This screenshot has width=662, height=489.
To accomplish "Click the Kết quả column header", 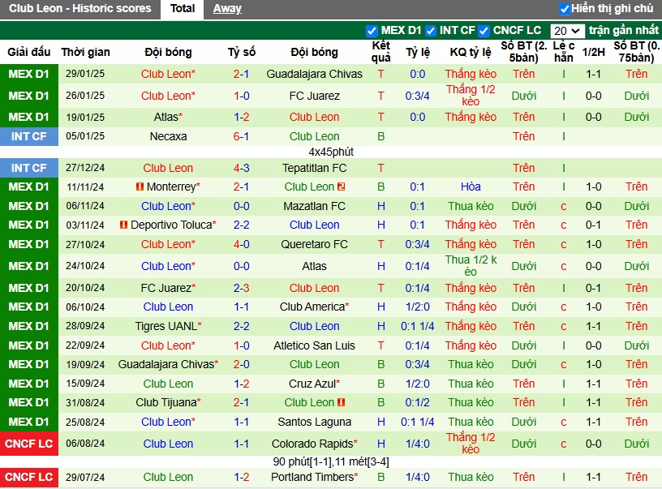I will click(380, 51).
